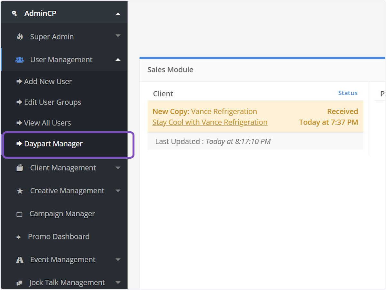Image resolution: width=386 pixels, height=290 pixels.
Task: Click the AdminCP gear icon
Action: click(14, 14)
